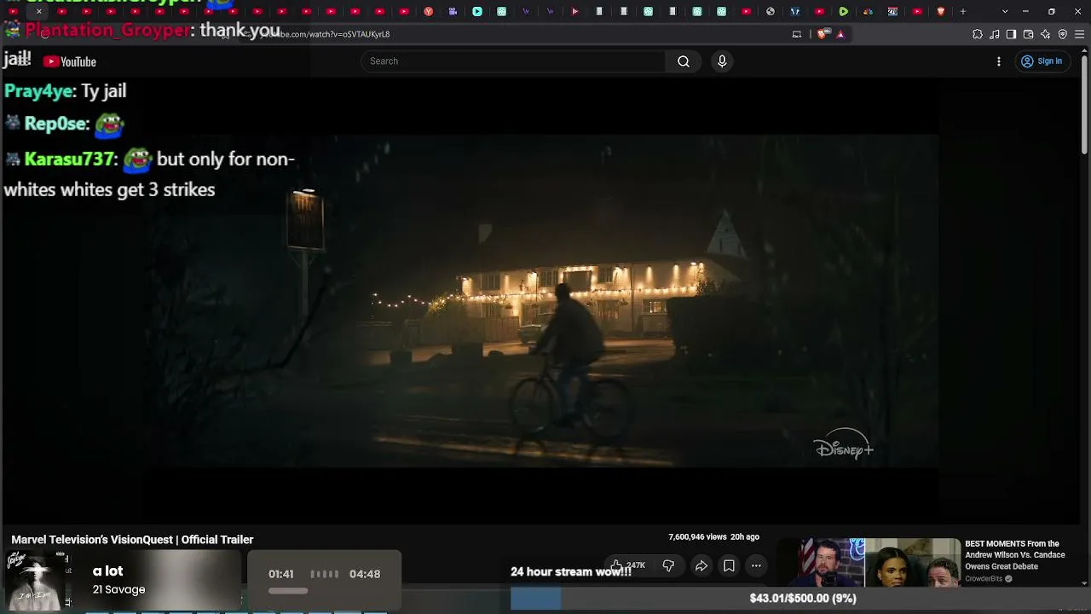Click the cast/install screen icon in address bar
The height and width of the screenshot is (614, 1091).
(797, 34)
